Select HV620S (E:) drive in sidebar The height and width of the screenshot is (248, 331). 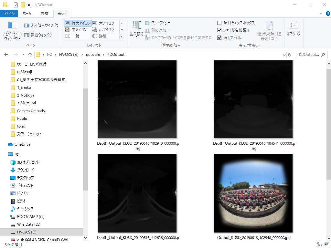pos(41,232)
